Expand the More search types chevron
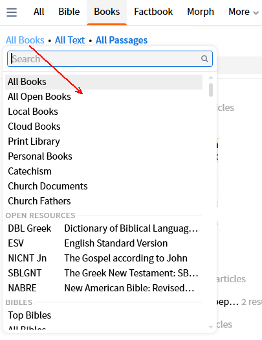This screenshot has height=340, width=262. (256, 13)
